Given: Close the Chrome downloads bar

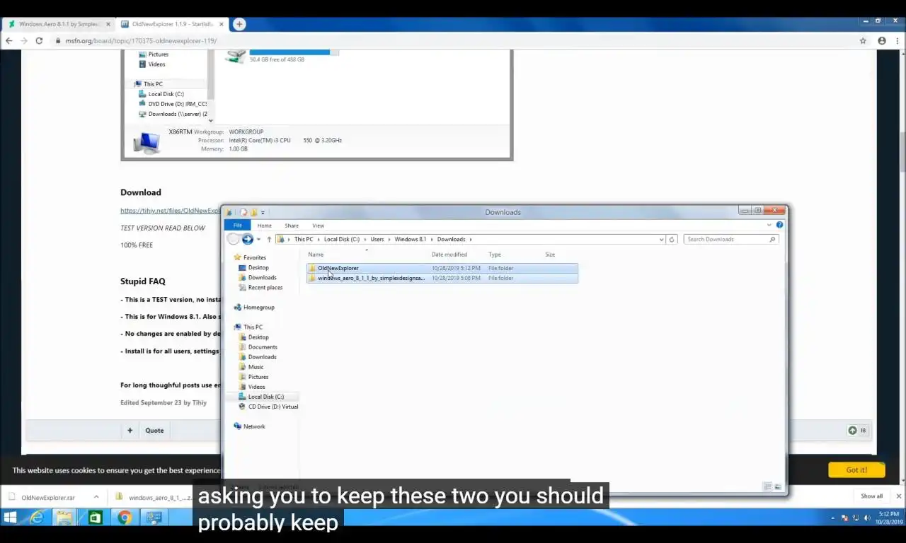Looking at the screenshot, I should point(898,496).
